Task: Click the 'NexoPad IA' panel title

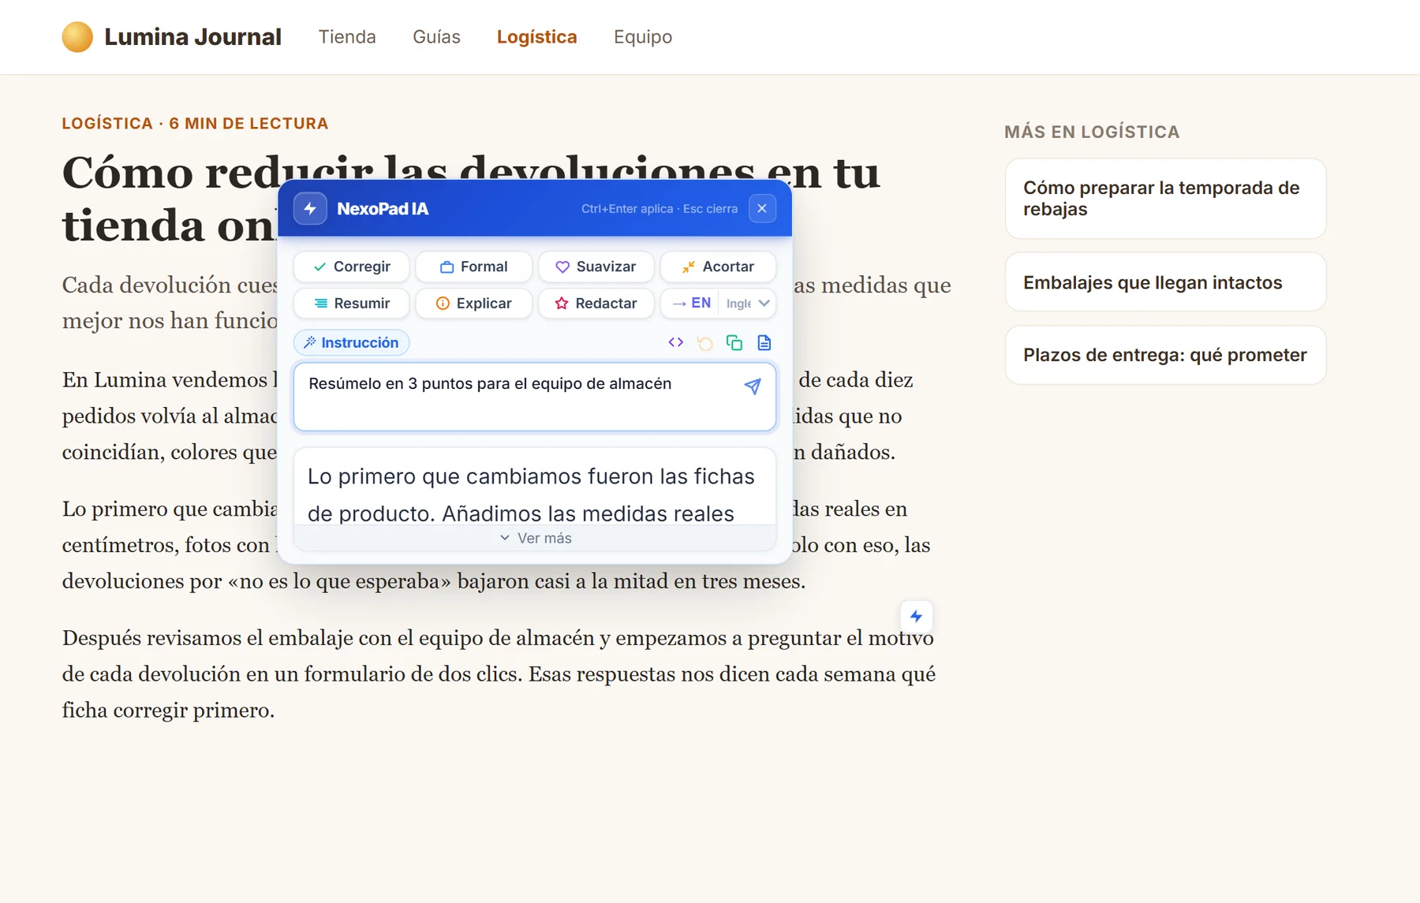Action: coord(383,209)
